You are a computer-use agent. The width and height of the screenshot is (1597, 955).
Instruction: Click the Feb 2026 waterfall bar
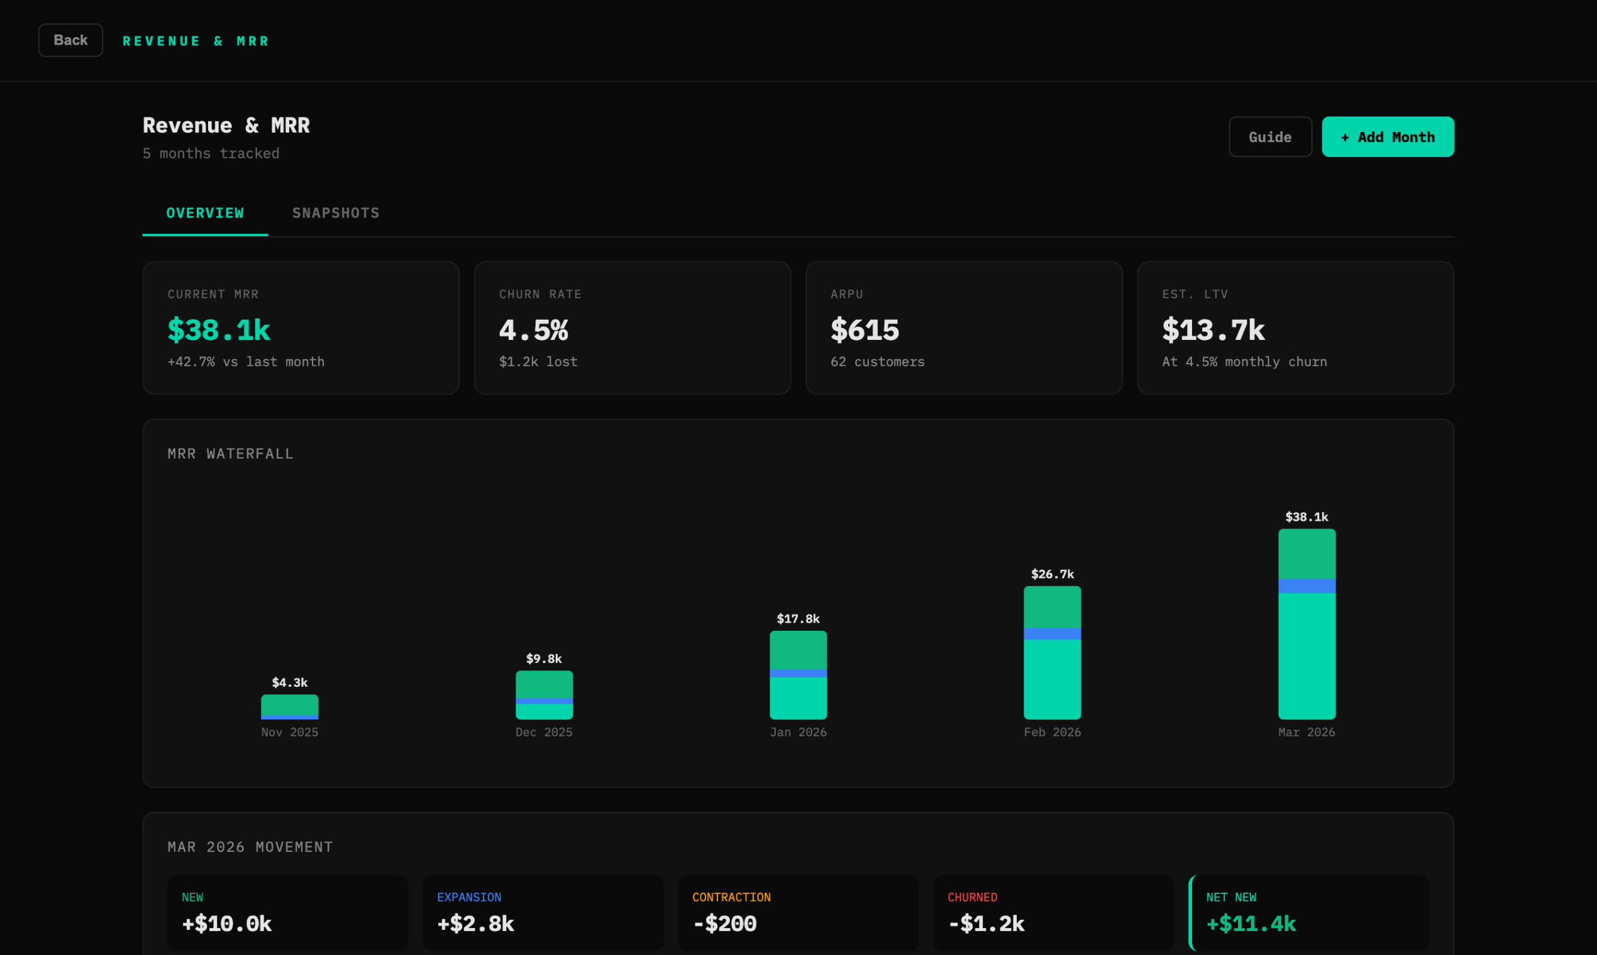1052,652
